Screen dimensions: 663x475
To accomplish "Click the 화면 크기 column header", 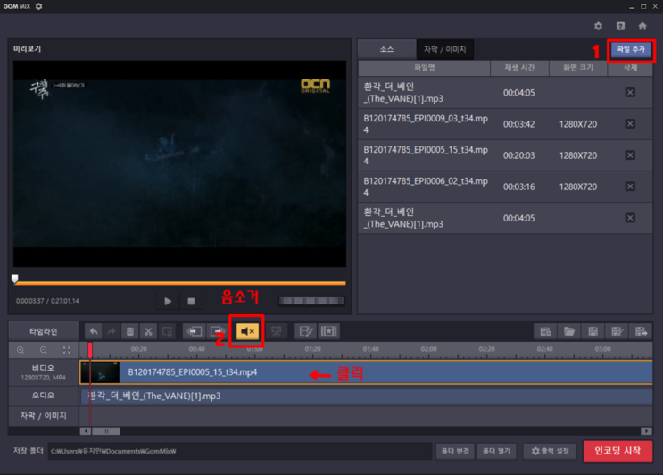I will 578,68.
